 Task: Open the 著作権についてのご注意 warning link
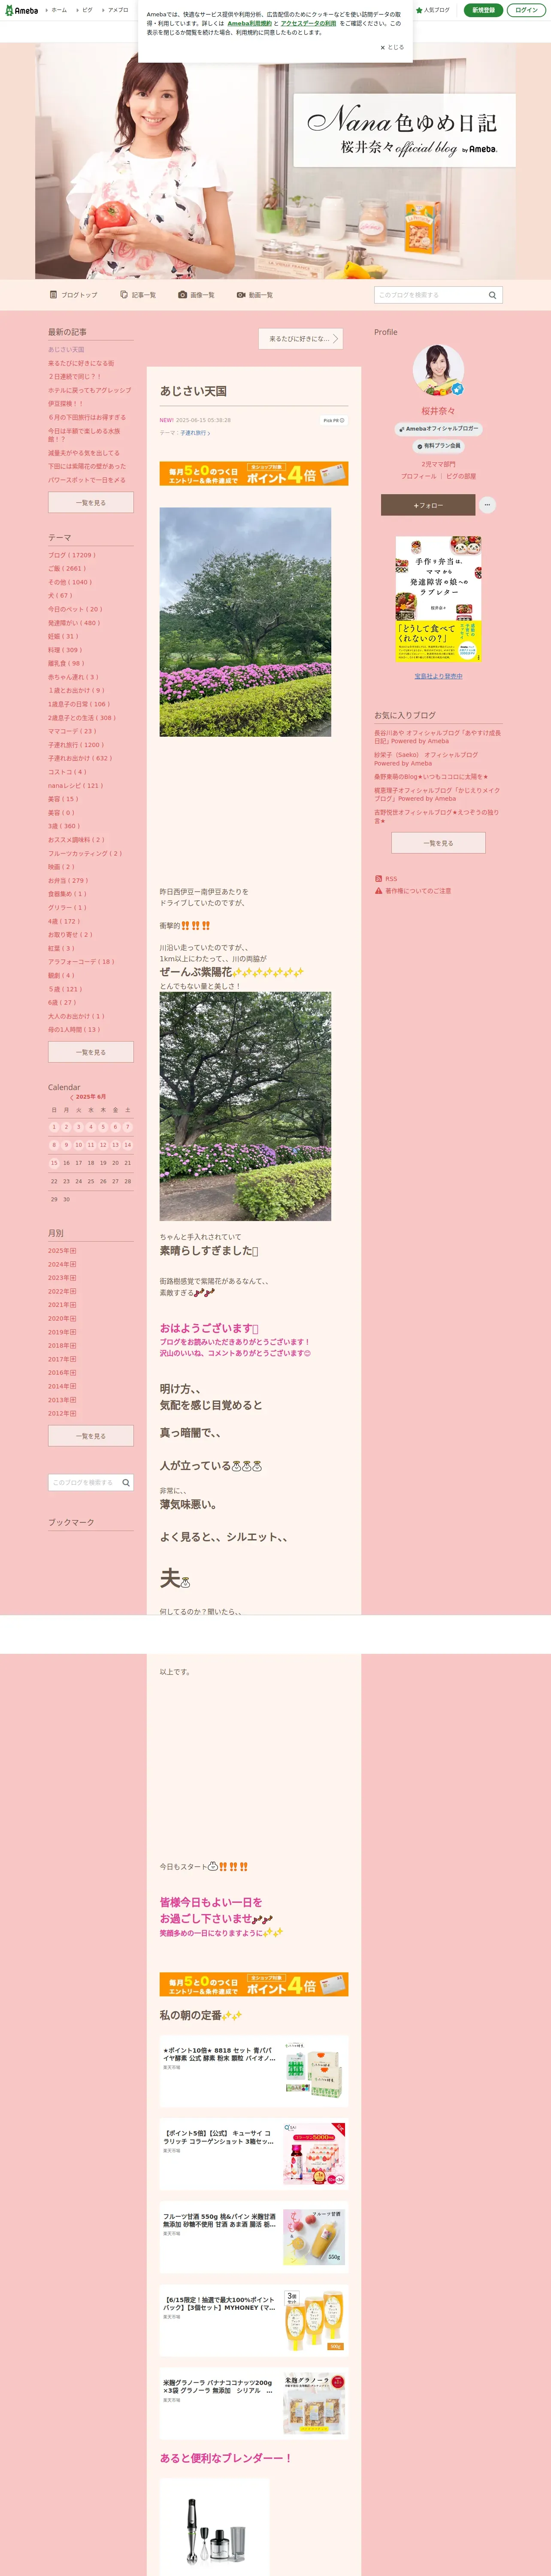coord(413,890)
